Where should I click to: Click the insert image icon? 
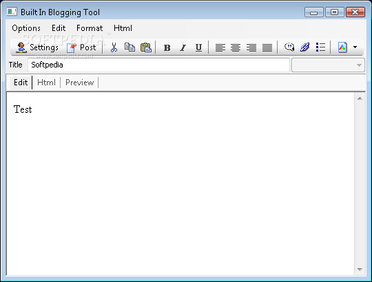[x=342, y=47]
